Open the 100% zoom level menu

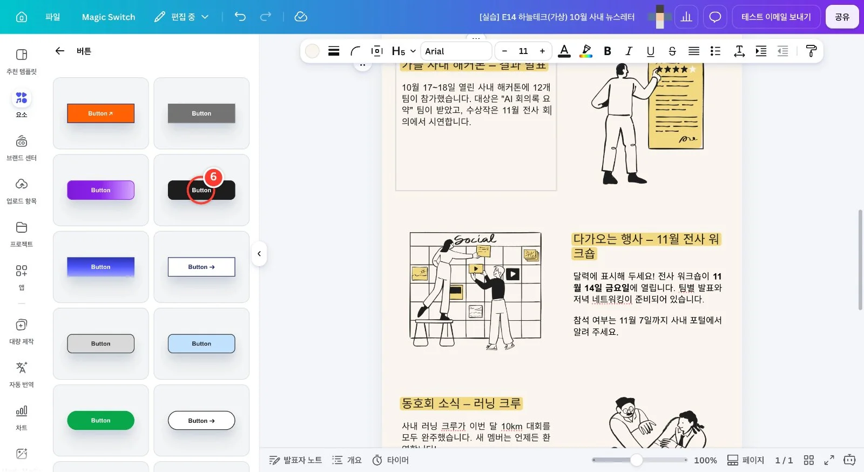(705, 460)
